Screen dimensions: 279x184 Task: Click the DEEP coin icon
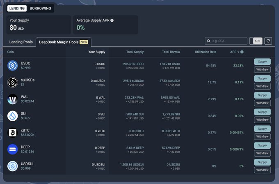pyautogui.click(x=12, y=149)
